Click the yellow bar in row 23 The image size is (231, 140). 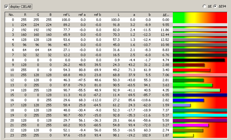pos(183,135)
